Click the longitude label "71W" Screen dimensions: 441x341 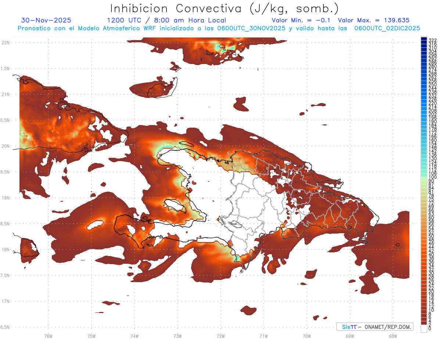pyautogui.click(x=263, y=336)
